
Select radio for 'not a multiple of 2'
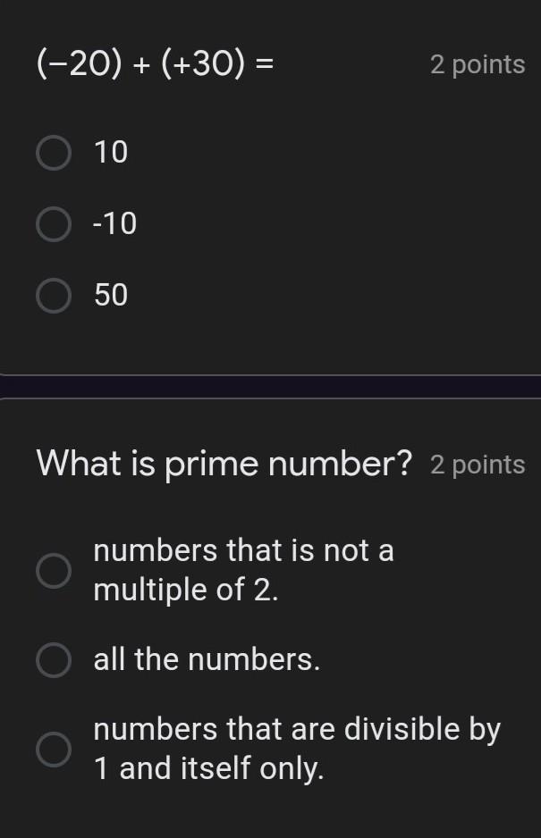coord(54,570)
